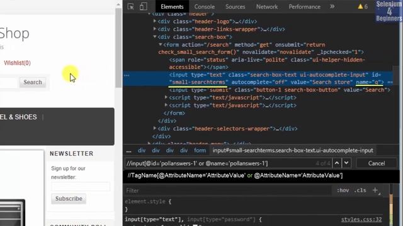The width and height of the screenshot is (403, 226).
Task: Click the newsletter email input field
Action: coord(81,186)
